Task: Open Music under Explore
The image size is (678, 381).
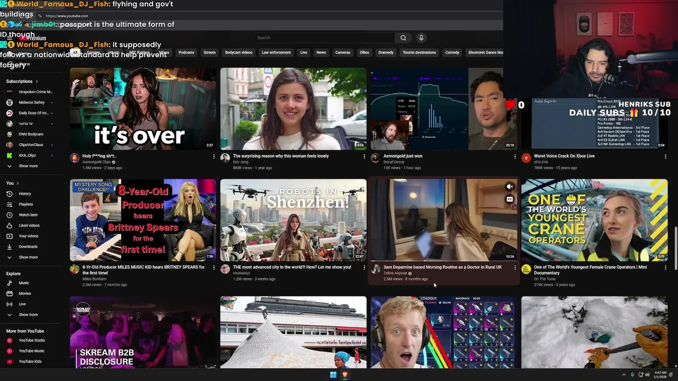Action: point(24,283)
